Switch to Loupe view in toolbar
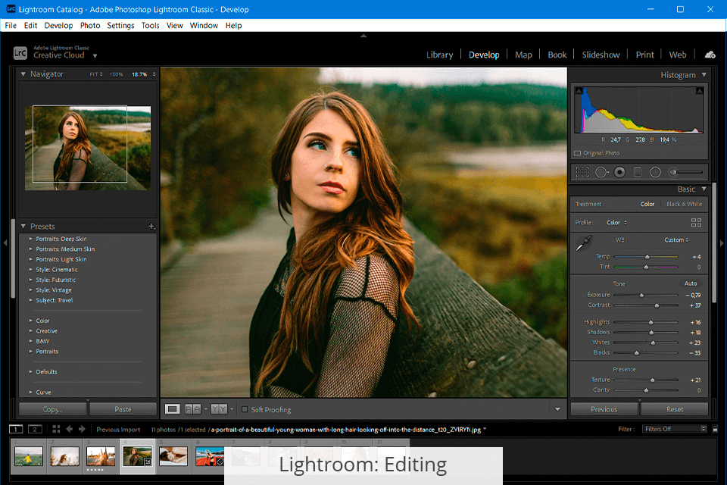 (x=173, y=409)
